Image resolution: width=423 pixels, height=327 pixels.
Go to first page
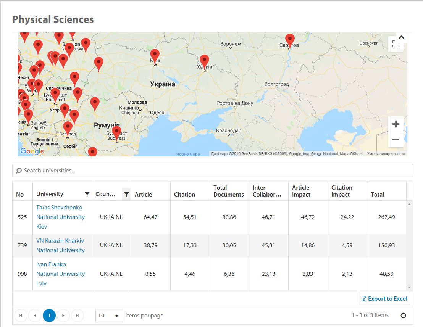[x=21, y=316]
